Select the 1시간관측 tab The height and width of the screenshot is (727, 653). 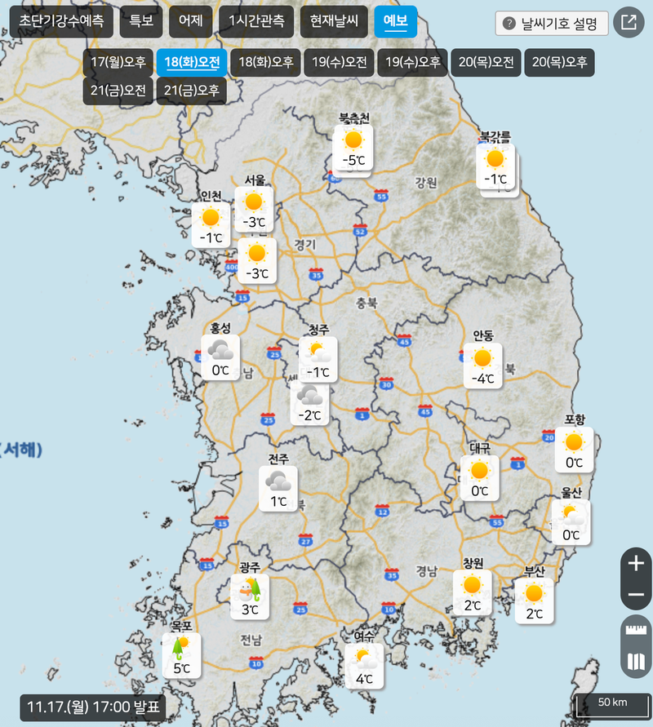(256, 21)
